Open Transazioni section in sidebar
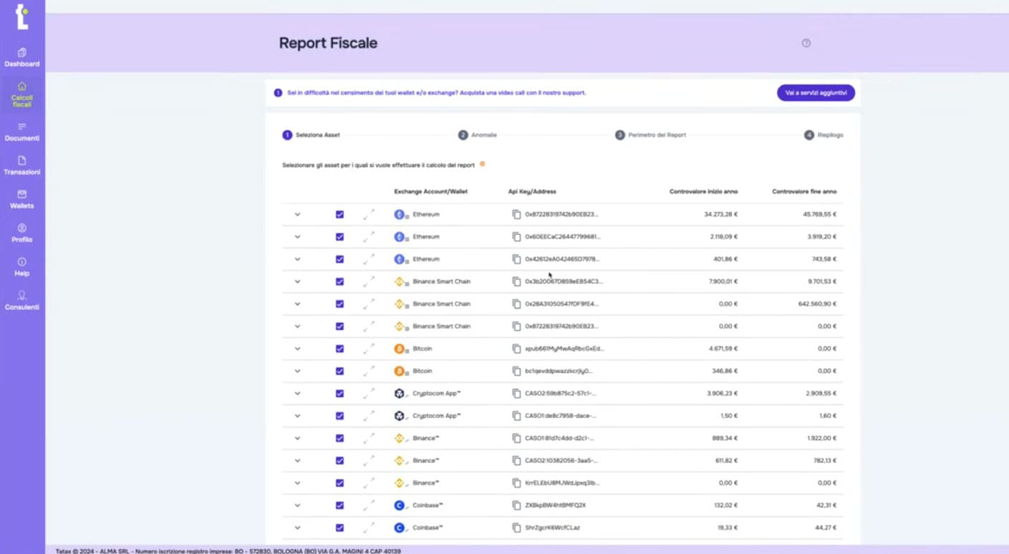 (22, 165)
